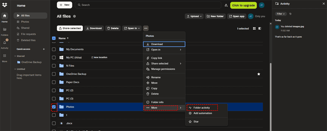Click the More apps grid icon
The width and height of the screenshot is (327, 131).
point(5,56)
